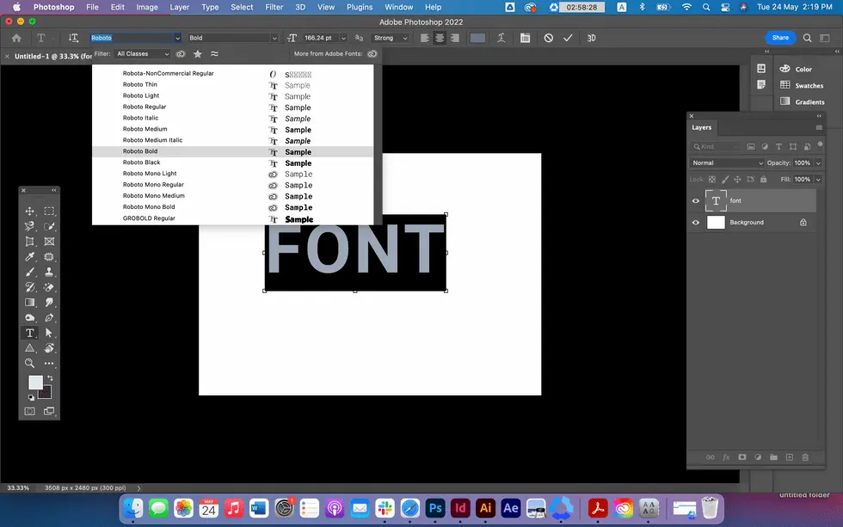This screenshot has height=527, width=843.
Task: Open the Create Warped Text dialog
Action: [501, 38]
